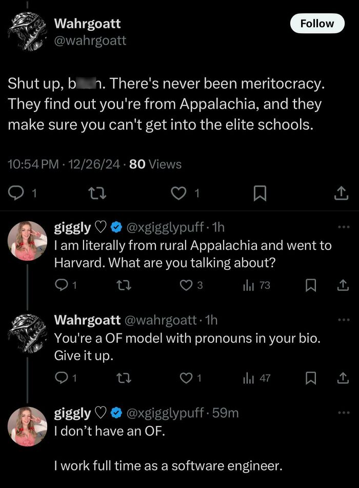Reply to giggly's Harvard comment
Image resolution: width=359 pixels, height=488 pixels.
point(63,286)
